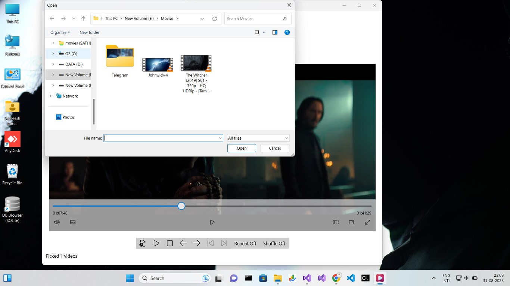Click the seek slider thumb on the video

[x=181, y=206]
